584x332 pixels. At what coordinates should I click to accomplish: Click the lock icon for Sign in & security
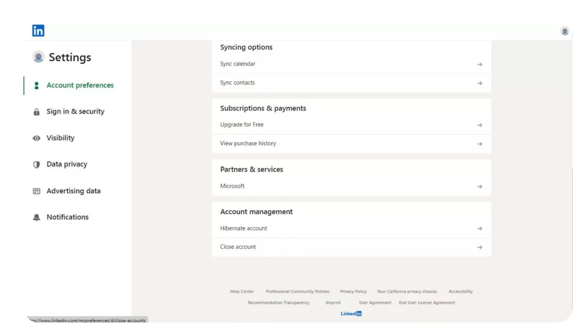pos(36,112)
